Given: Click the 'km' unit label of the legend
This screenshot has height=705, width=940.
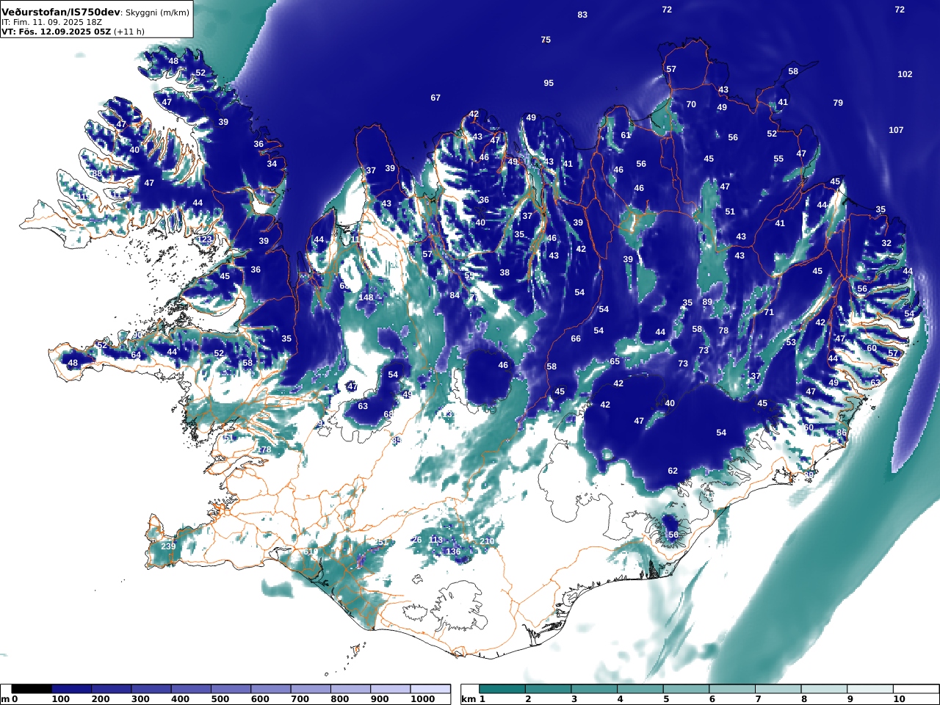Looking at the screenshot, I should [469, 699].
